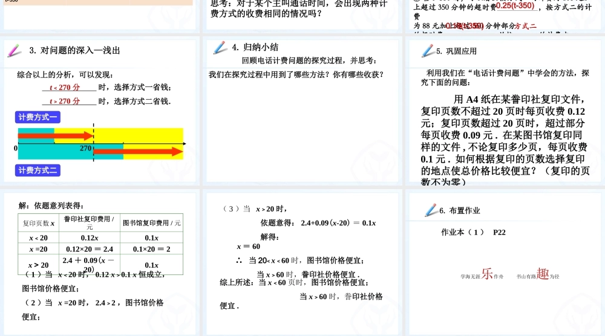Select the slide thumbnail titled '5. 巩固应用'
The image size is (605, 336).
[505, 110]
